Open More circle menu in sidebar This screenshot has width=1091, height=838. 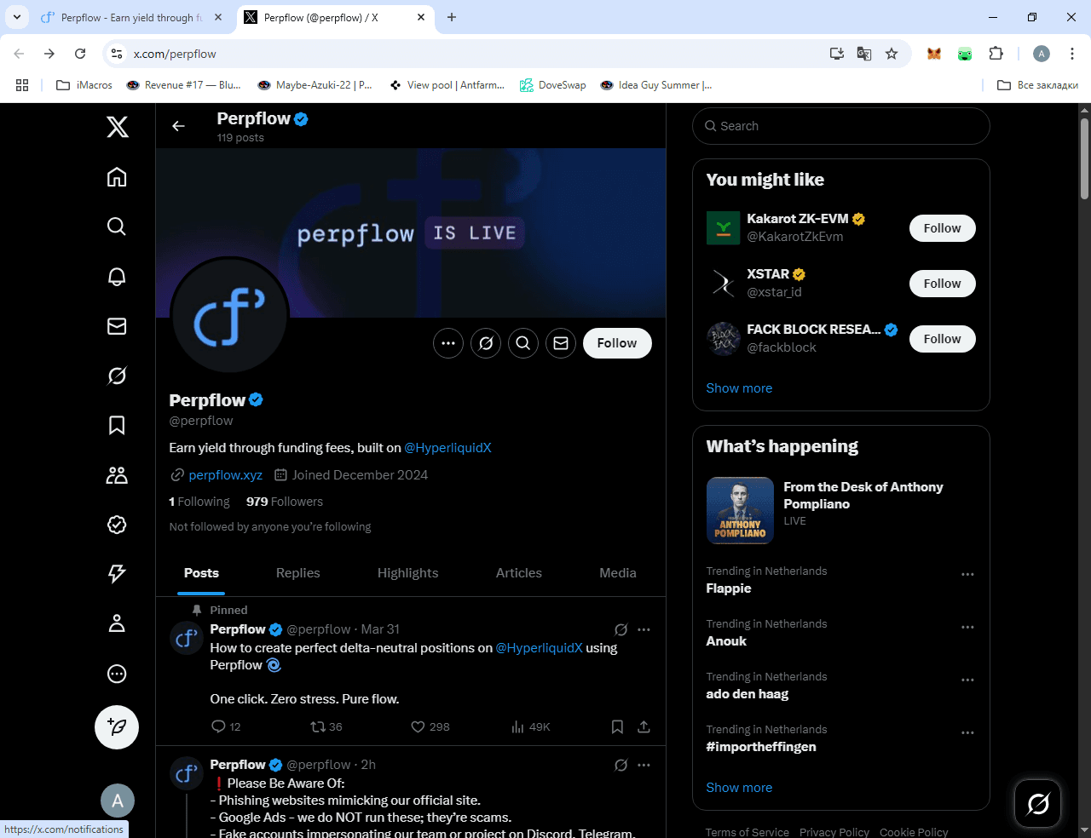117,674
